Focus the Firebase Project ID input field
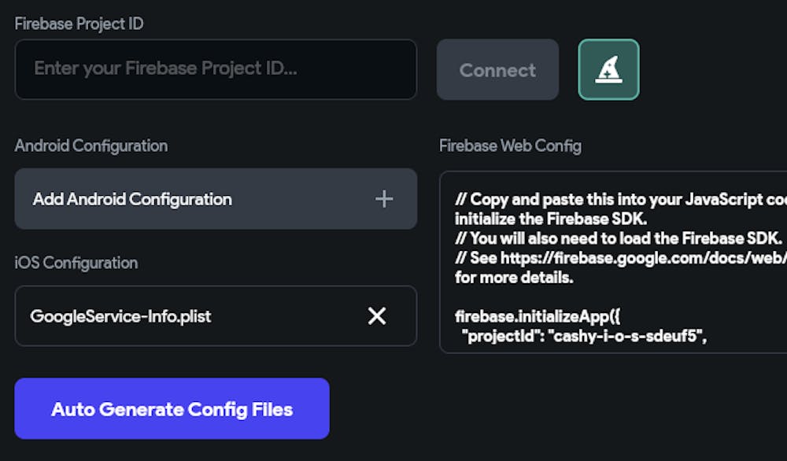The image size is (787, 461). pos(215,69)
